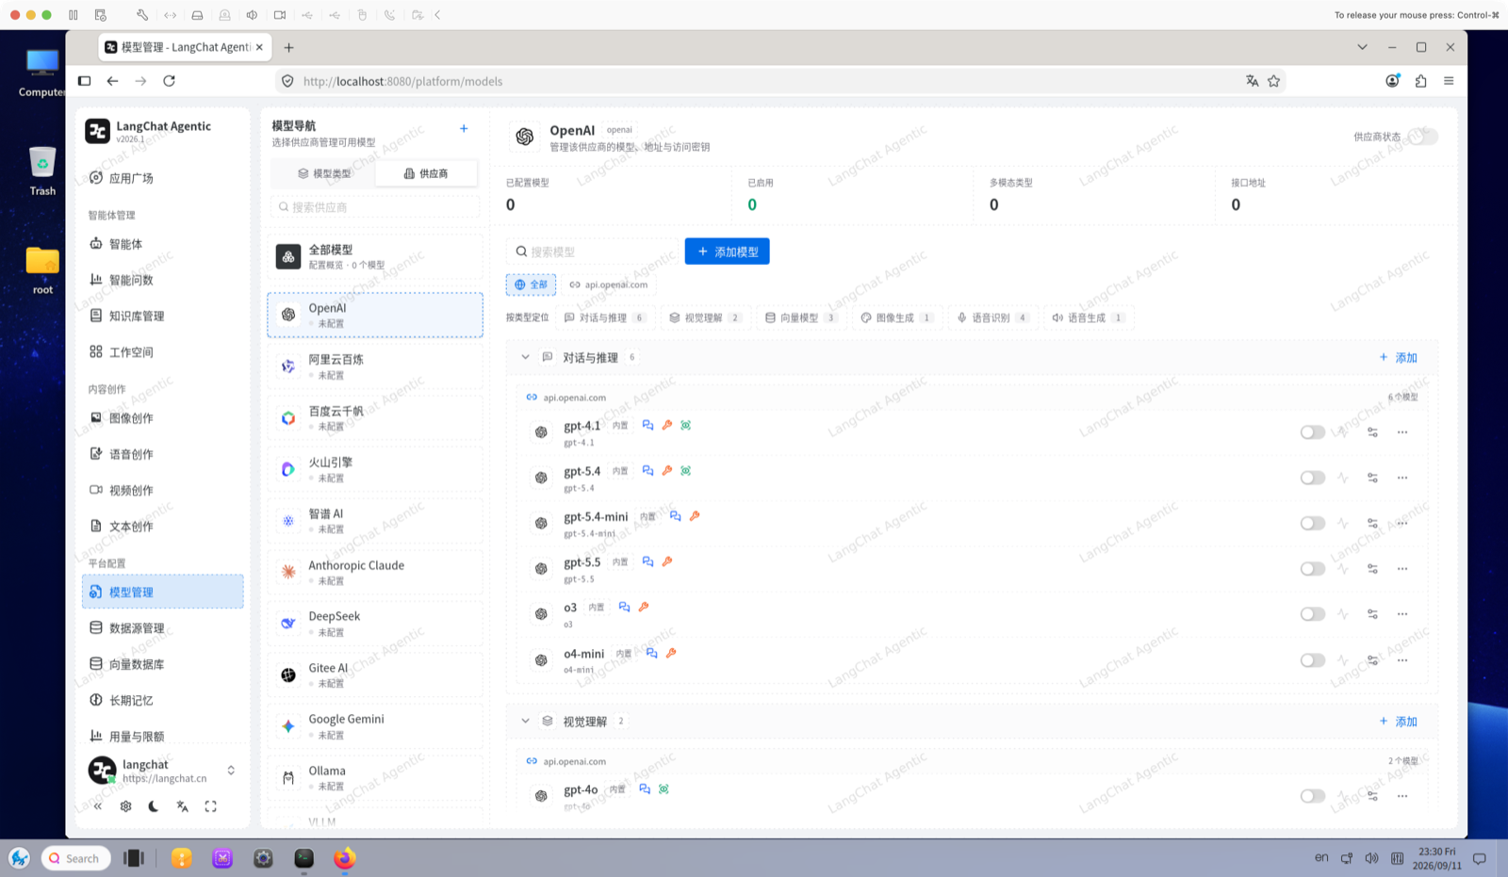The height and width of the screenshot is (877, 1508).
Task: Run connectivity test pulse icon for gpt-5.4
Action: (x=1343, y=478)
